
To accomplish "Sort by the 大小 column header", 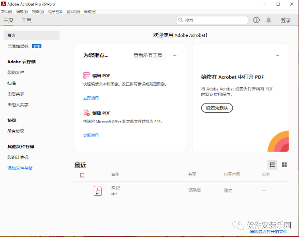I will click(x=265, y=174).
